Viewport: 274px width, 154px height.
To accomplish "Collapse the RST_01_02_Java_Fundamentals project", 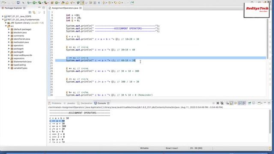I will coord(3,20).
